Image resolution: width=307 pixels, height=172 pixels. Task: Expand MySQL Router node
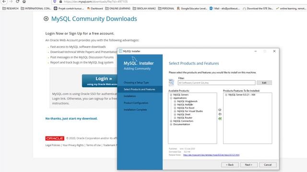[x=175, y=118]
